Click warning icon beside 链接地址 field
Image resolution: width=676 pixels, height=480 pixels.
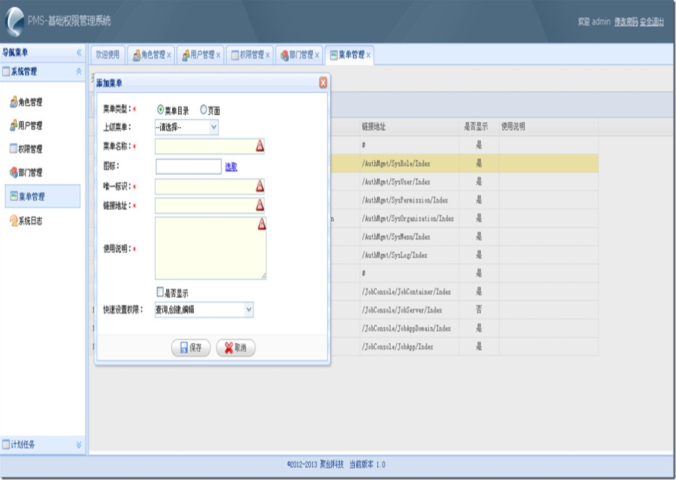[x=260, y=206]
